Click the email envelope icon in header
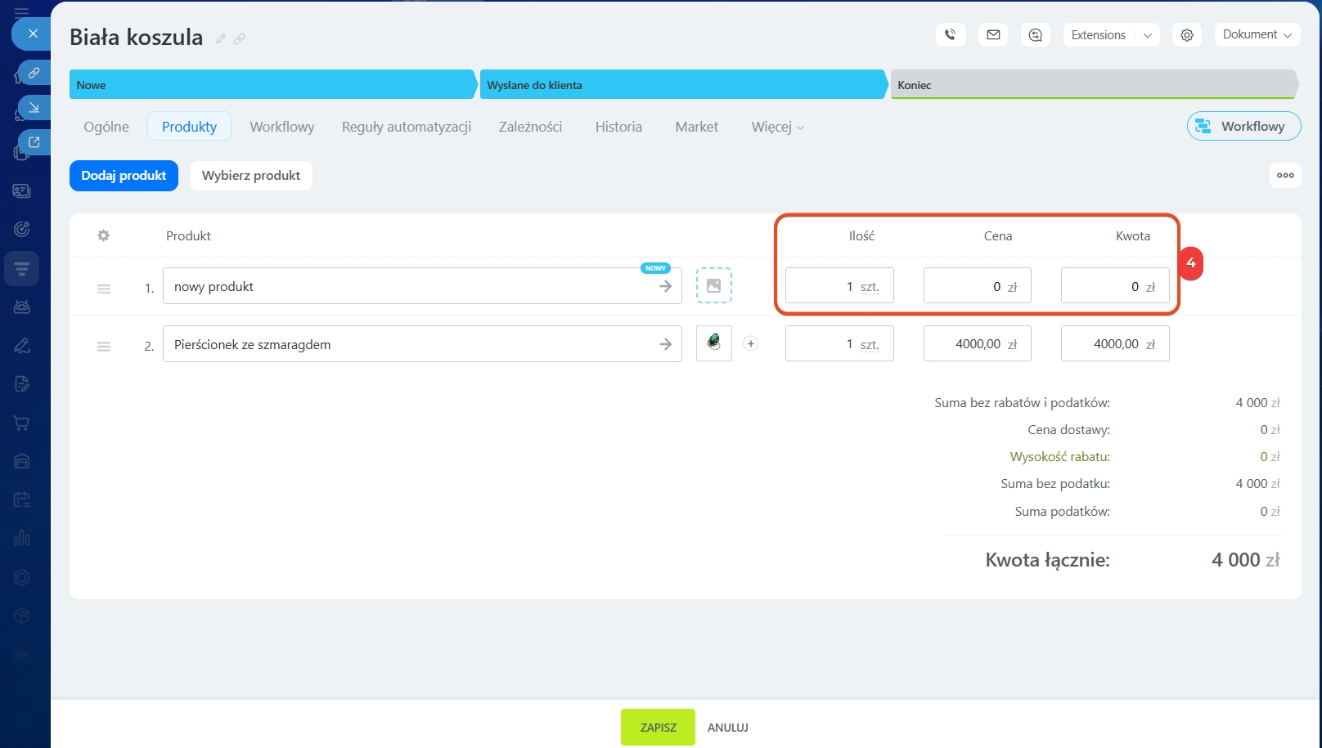Screen dimensions: 1322x748 click(x=993, y=35)
